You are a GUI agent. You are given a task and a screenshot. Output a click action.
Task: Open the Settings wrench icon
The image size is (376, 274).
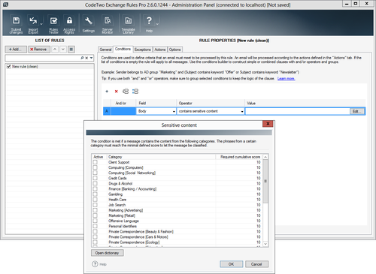(x=89, y=24)
